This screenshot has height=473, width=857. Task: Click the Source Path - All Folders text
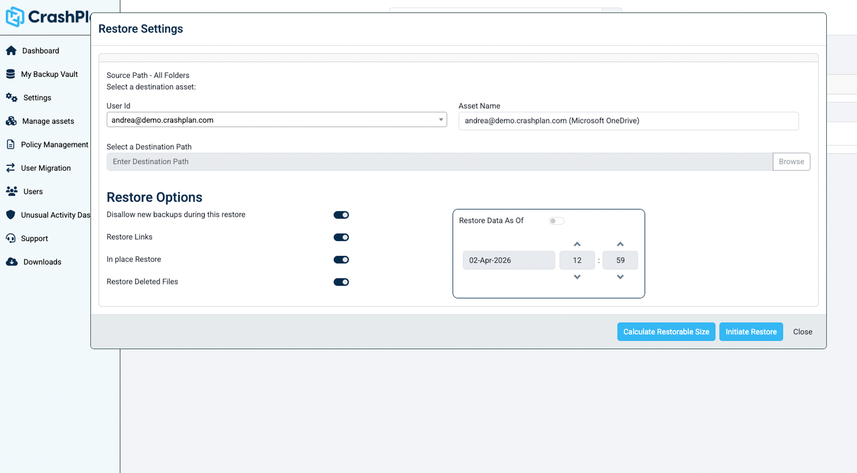[x=148, y=75]
